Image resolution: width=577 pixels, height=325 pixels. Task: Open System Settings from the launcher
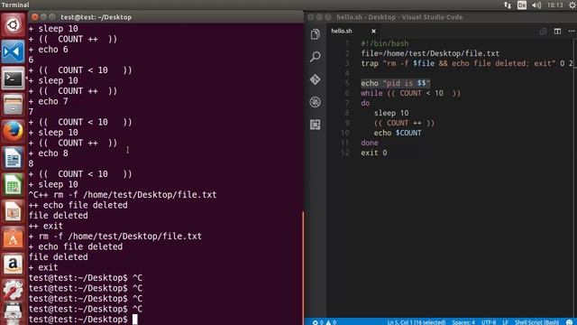click(x=13, y=291)
